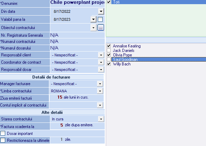
Task: Open the Manager facturare dropdown
Action: point(100,84)
